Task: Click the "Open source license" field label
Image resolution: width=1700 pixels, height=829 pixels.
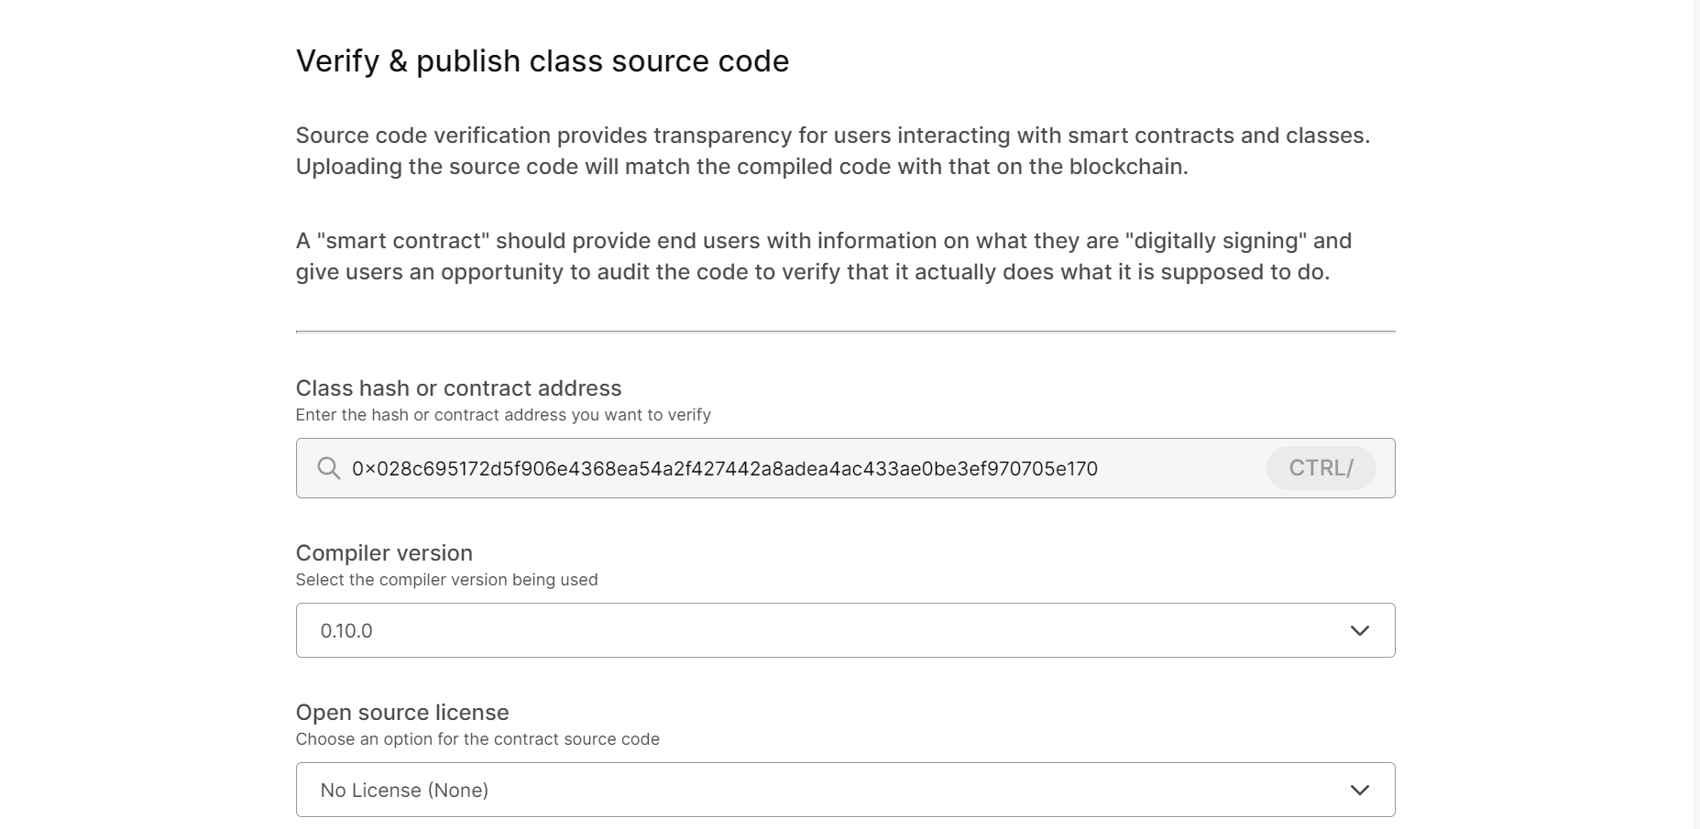Action: (x=401, y=713)
